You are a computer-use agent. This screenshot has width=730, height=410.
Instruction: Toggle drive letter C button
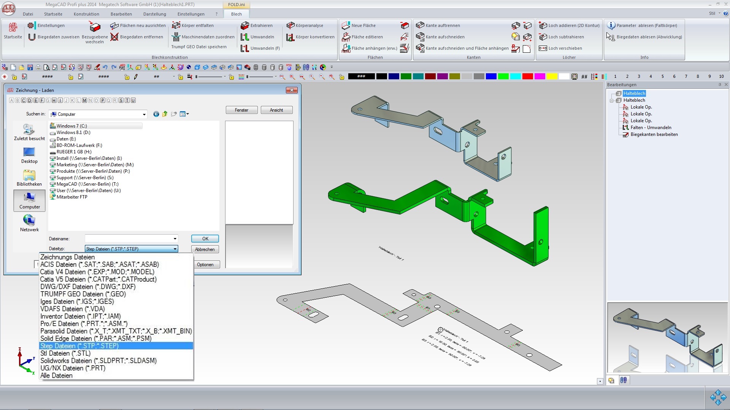coord(24,101)
